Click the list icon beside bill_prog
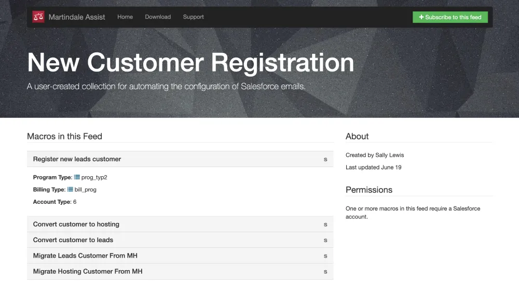 click(70, 190)
